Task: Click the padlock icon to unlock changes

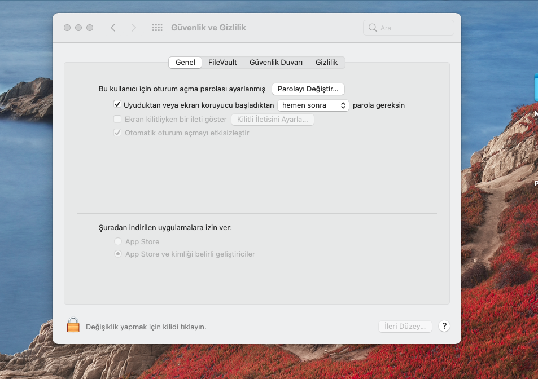Action: [73, 325]
